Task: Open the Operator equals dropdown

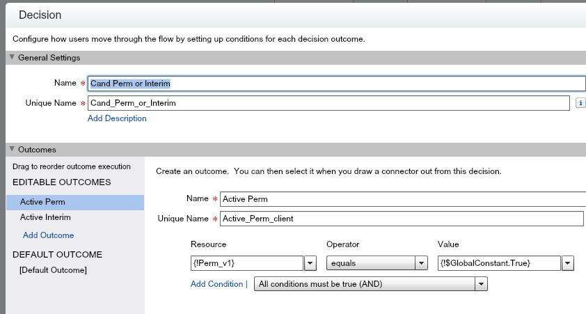Action: (421, 263)
